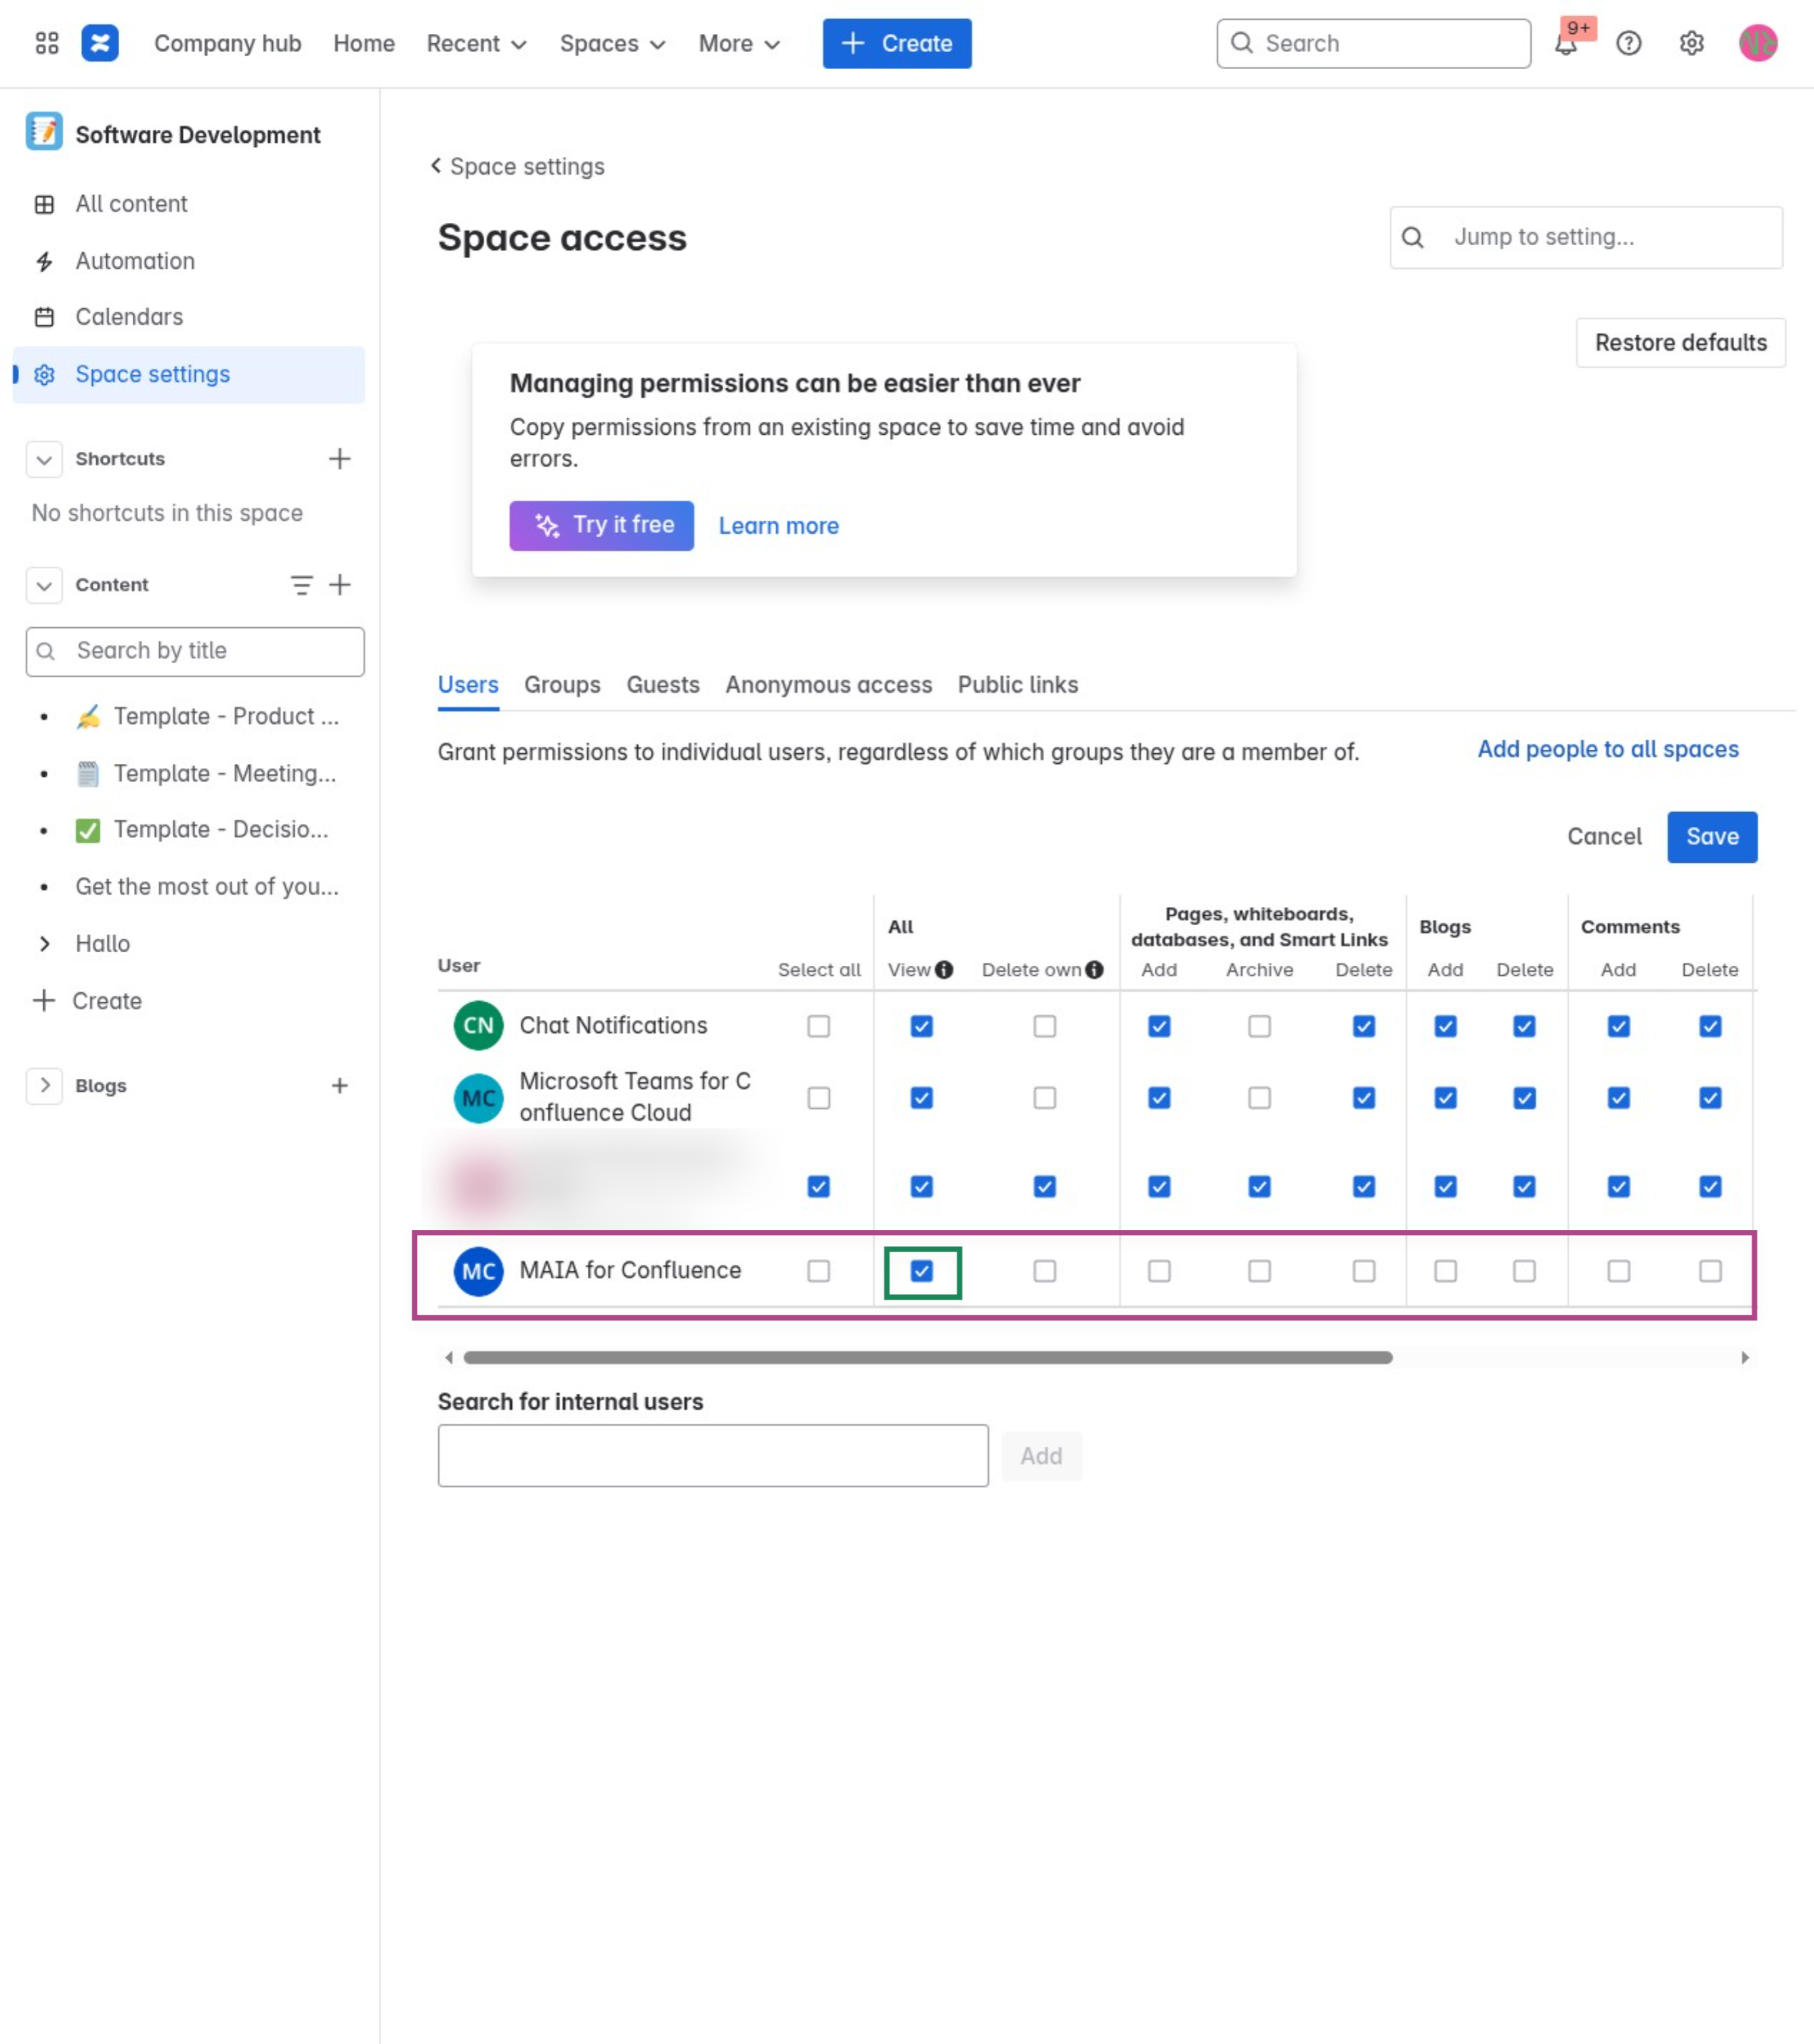Click the scrollbar right arrow
The height and width of the screenshot is (2044, 1814).
click(1745, 1358)
